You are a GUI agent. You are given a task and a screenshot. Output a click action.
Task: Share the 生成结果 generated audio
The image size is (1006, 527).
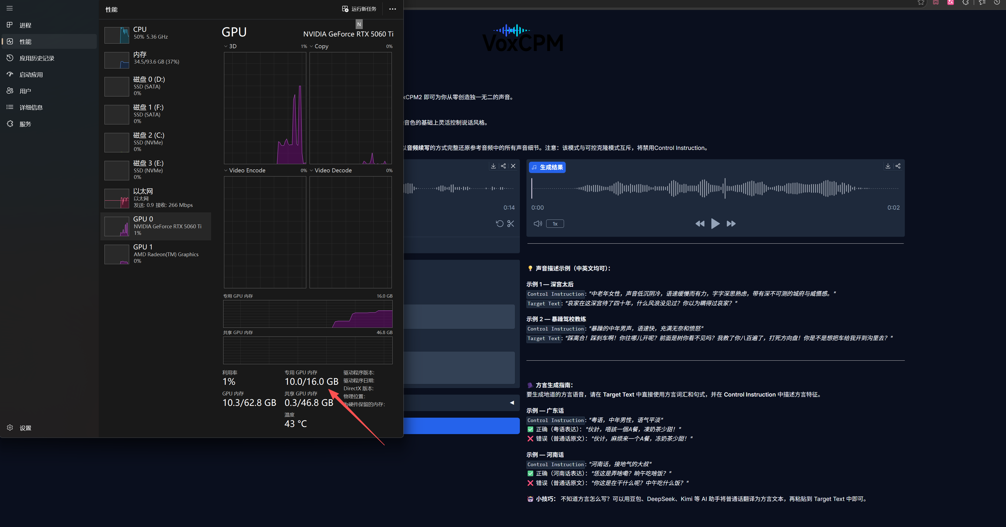898,166
